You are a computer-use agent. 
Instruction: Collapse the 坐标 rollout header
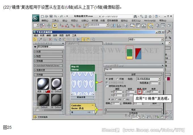pyautogui.click(x=133, y=74)
